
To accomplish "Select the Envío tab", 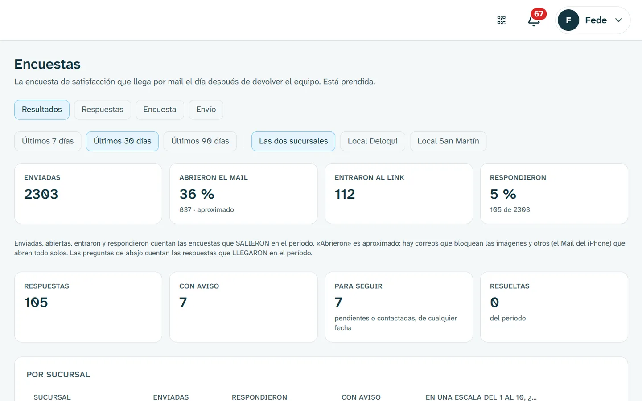I will (x=206, y=110).
